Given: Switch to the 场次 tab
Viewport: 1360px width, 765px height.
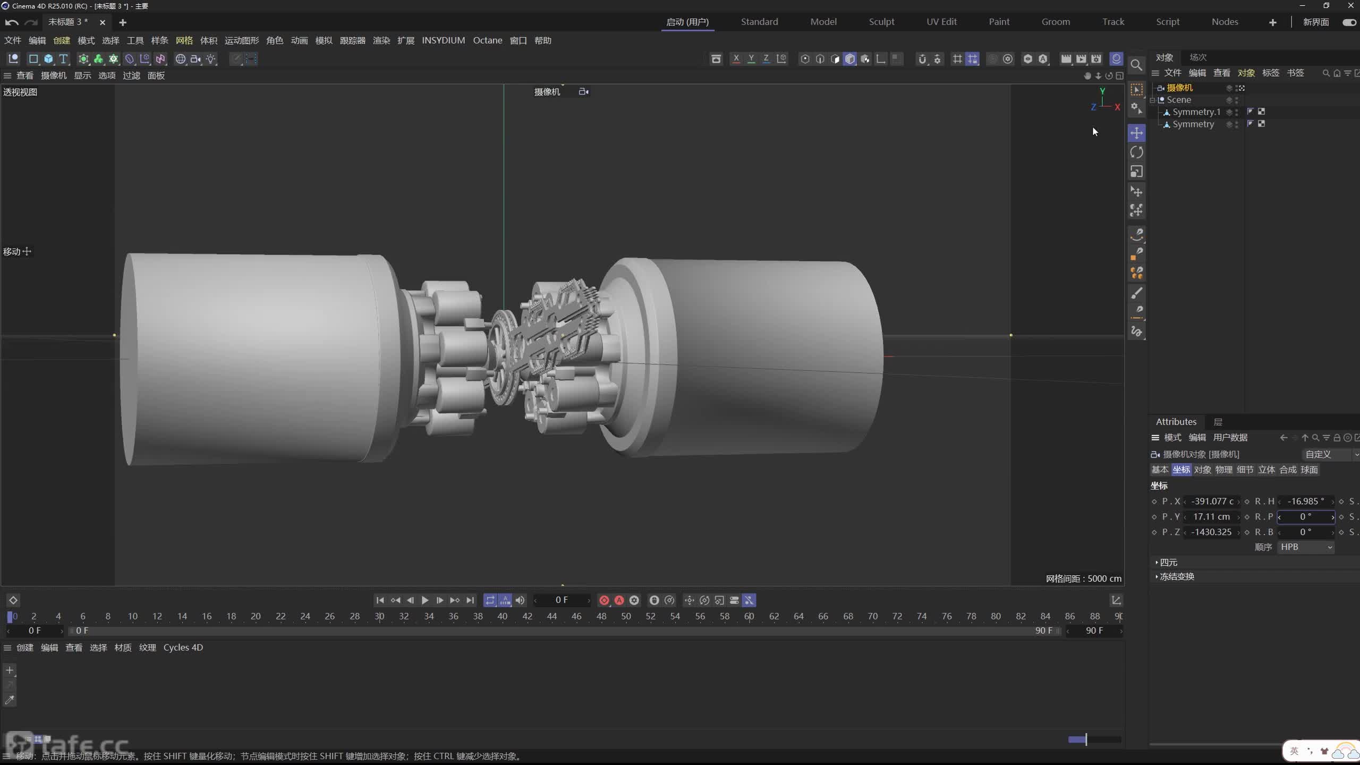Looking at the screenshot, I should pyautogui.click(x=1198, y=57).
